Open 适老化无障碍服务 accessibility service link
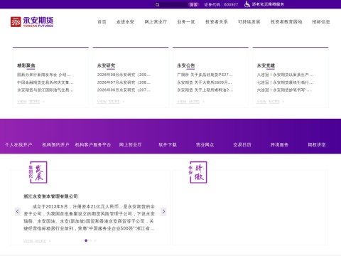Screen dimensions: 341x256 pos(268,4)
